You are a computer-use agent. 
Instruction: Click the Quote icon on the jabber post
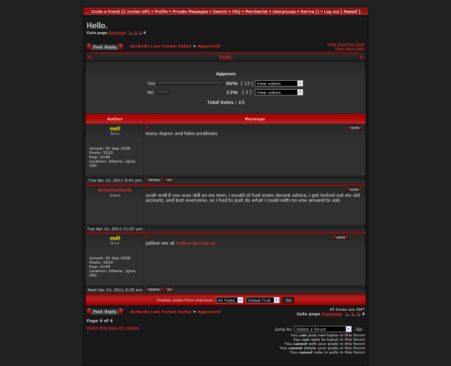pos(341,237)
